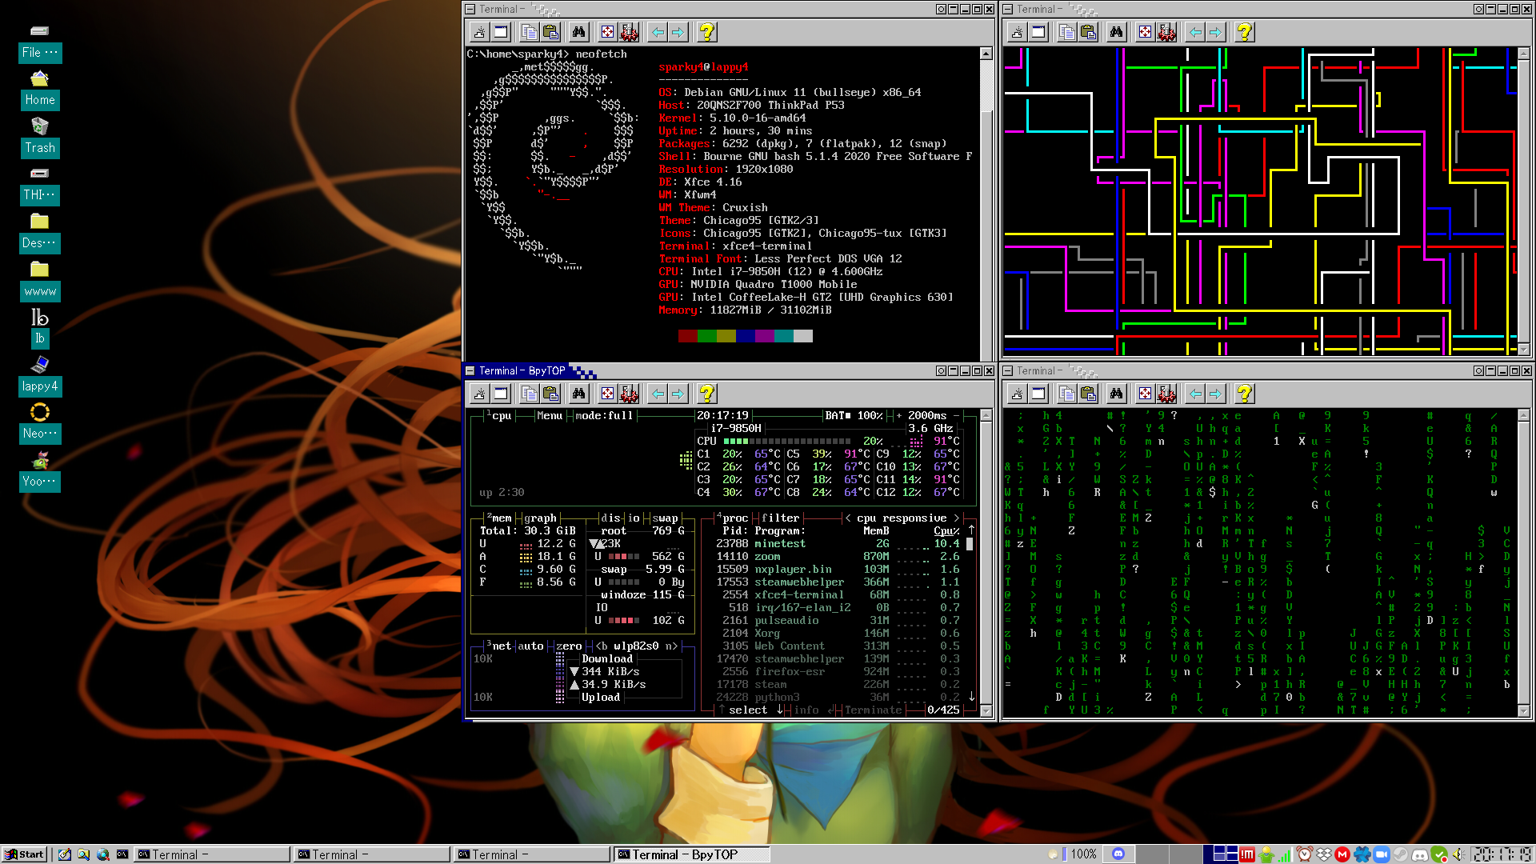Viewport: 1536px width, 864px height.
Task: Open the window menu of the neofetch terminal titlebar
Action: [x=470, y=10]
